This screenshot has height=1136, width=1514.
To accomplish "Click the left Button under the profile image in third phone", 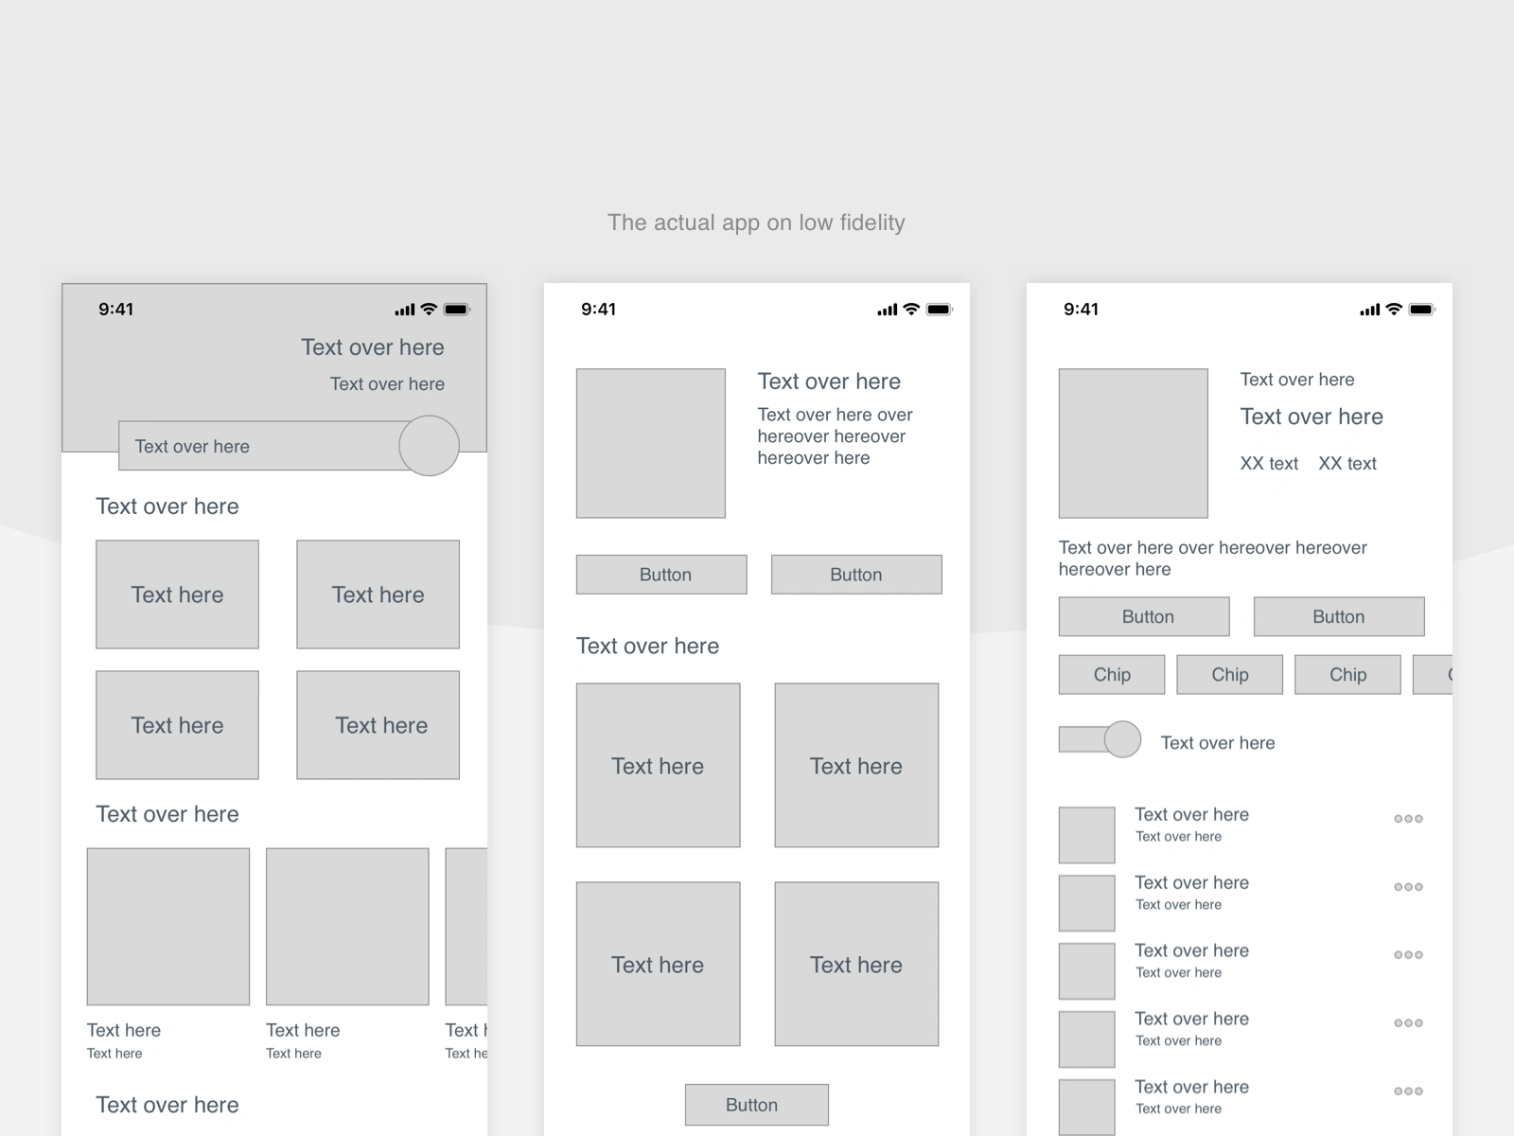I will (x=1144, y=616).
